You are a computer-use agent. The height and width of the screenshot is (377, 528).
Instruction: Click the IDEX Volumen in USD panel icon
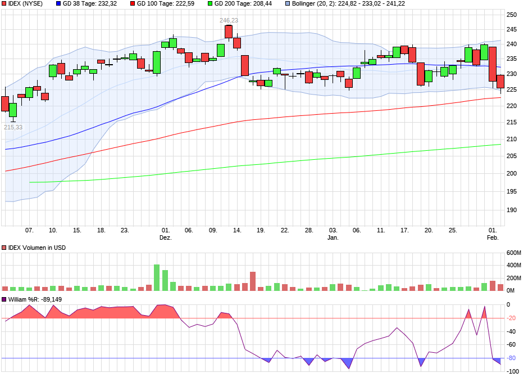pyautogui.click(x=4, y=246)
